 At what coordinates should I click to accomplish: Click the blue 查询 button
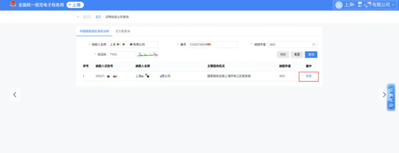tap(311, 54)
